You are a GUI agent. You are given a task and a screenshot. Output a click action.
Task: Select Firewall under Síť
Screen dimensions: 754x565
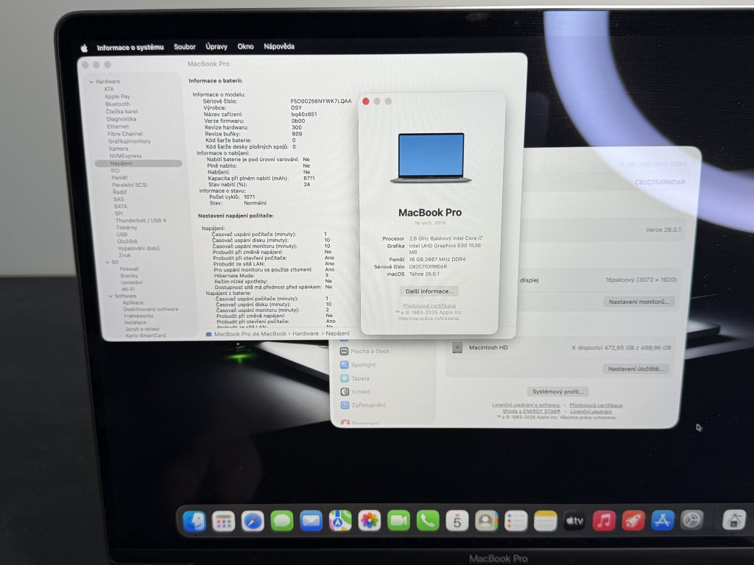coord(129,269)
